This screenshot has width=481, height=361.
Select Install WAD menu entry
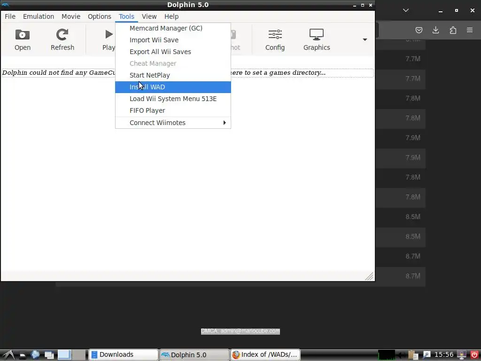tap(173, 87)
